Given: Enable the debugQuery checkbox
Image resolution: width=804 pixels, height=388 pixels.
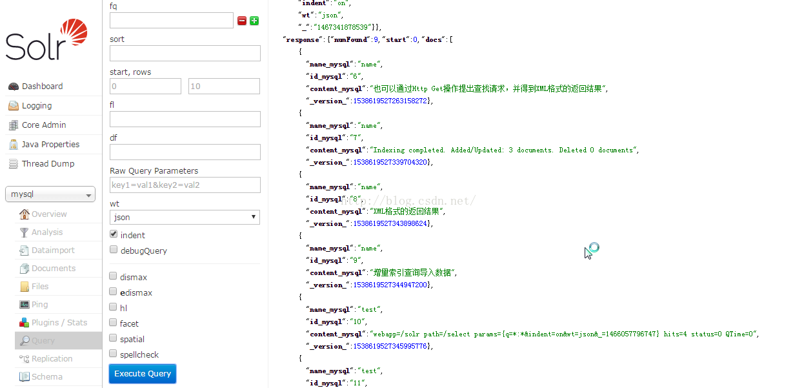Looking at the screenshot, I should 114,250.
